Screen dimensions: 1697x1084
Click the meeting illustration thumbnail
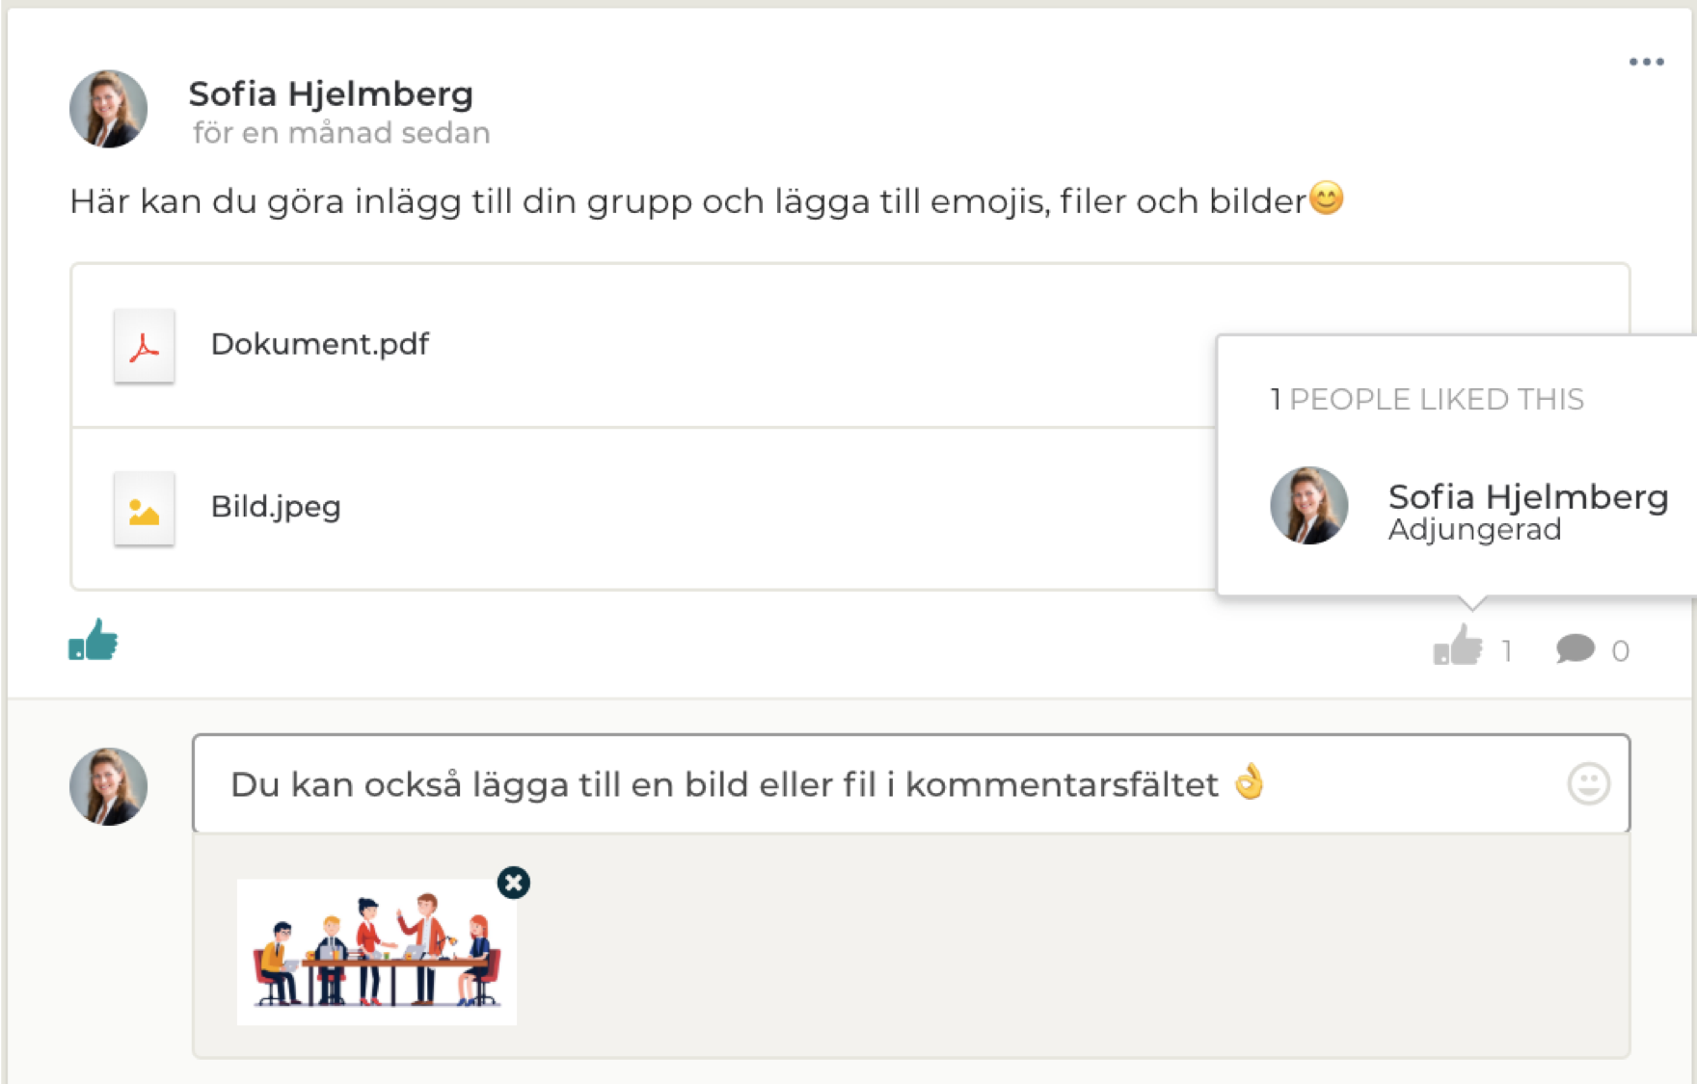pos(376,952)
